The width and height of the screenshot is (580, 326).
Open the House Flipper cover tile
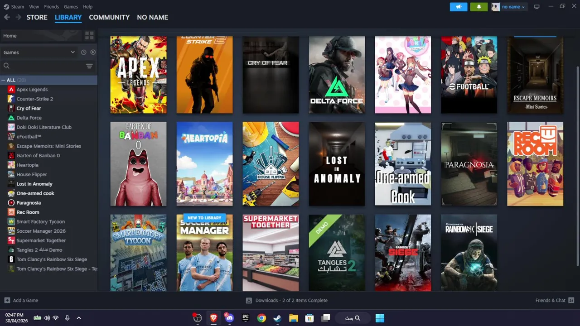(271, 164)
